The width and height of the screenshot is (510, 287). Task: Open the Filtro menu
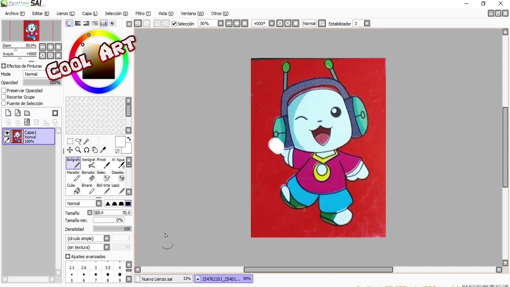tap(143, 14)
